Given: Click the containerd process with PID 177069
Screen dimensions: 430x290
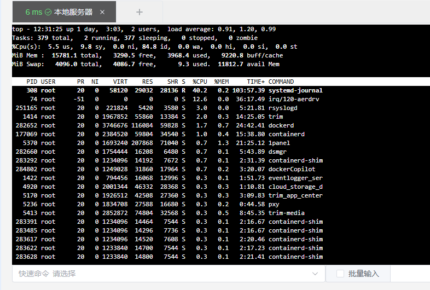Looking at the screenshot, I should click(x=286, y=134).
